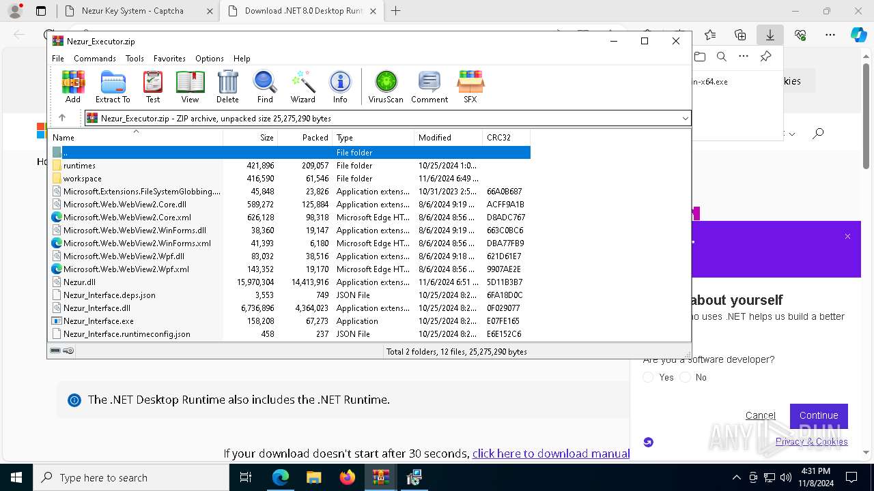Screen dimensions: 874x491
Task: Close the Nezur Key System tab
Action: point(209,11)
